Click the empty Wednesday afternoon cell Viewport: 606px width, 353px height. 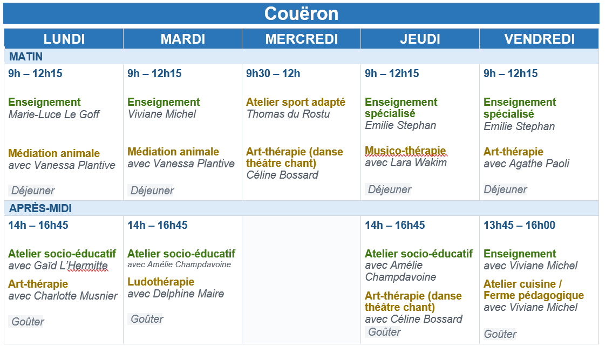click(301, 280)
